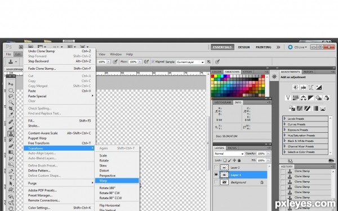Select the Healing Brush tool
The width and height of the screenshot is (338, 211).
pos(11,122)
